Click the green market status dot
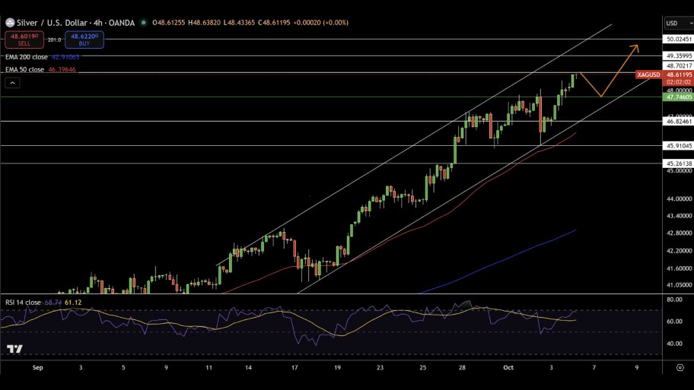 [145, 23]
